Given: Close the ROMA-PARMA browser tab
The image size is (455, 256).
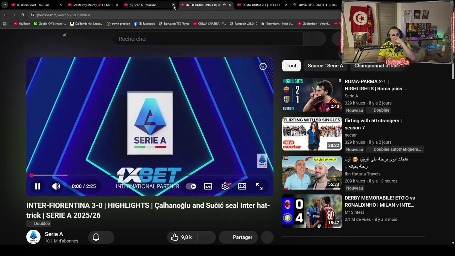Looking at the screenshot, I should pyautogui.click(x=286, y=5).
